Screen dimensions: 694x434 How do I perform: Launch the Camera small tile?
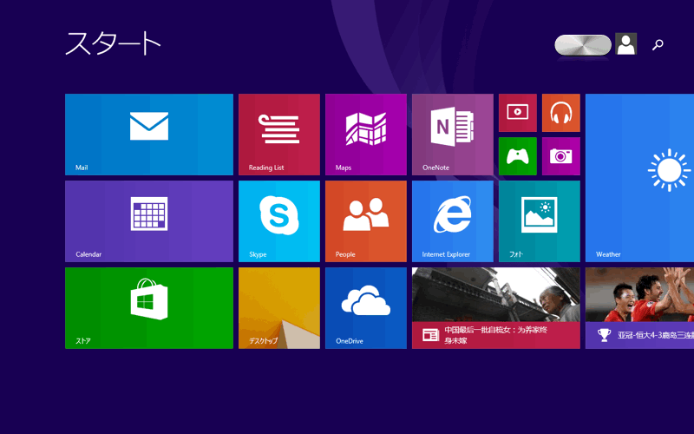(560, 156)
